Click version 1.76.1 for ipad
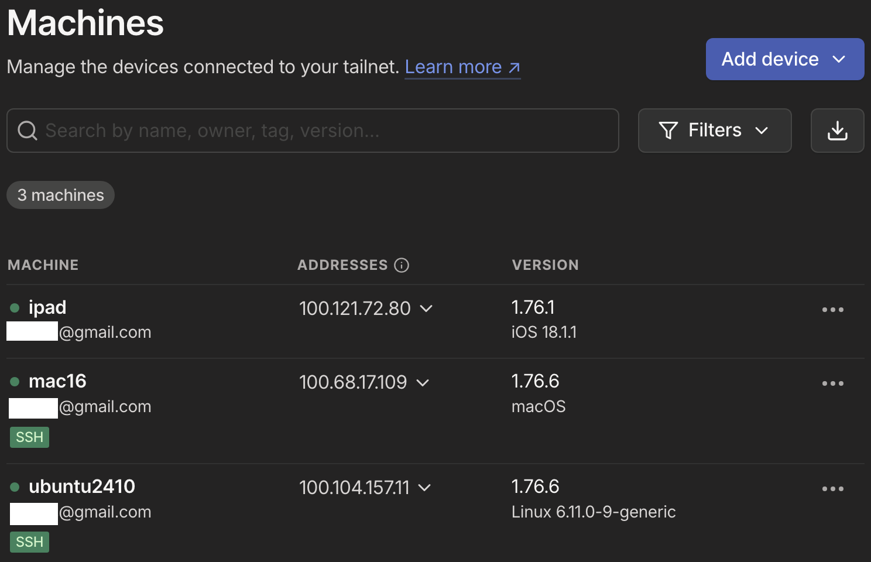This screenshot has height=562, width=871. pos(533,307)
